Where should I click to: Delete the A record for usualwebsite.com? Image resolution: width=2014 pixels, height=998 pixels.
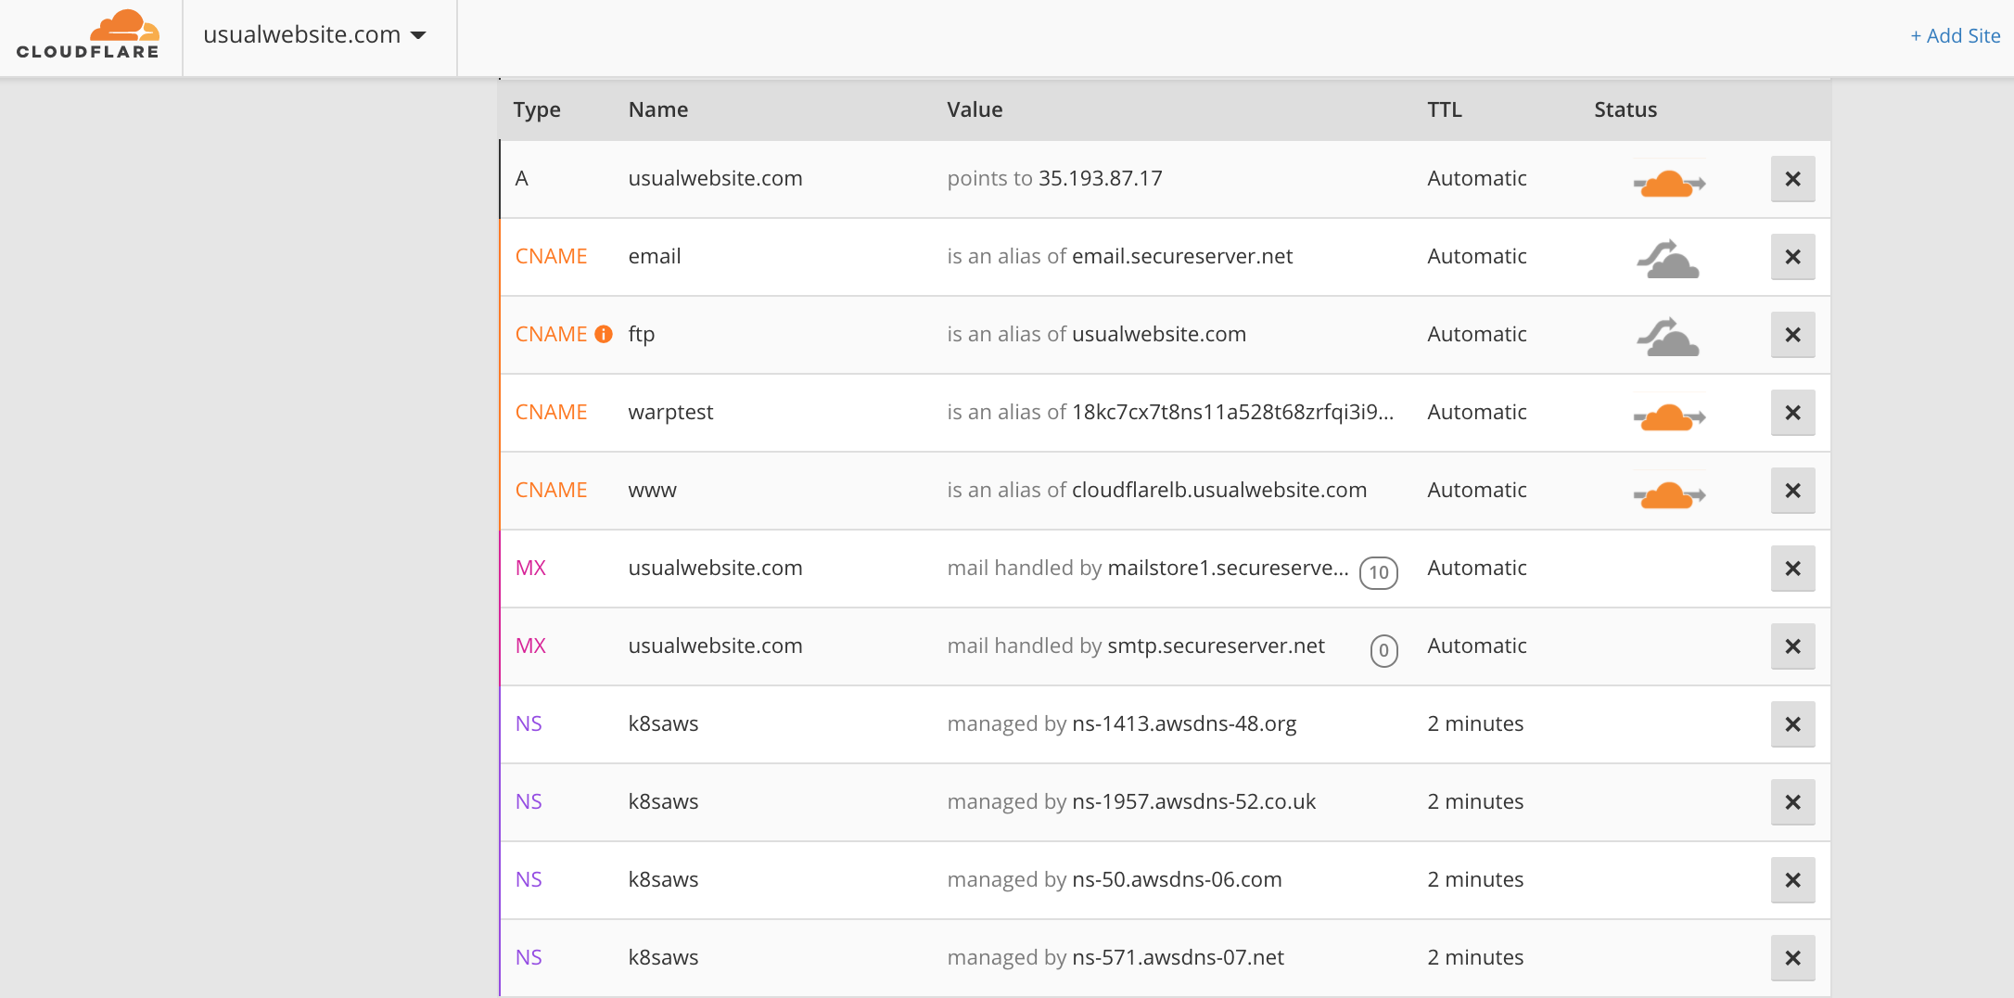(x=1792, y=179)
